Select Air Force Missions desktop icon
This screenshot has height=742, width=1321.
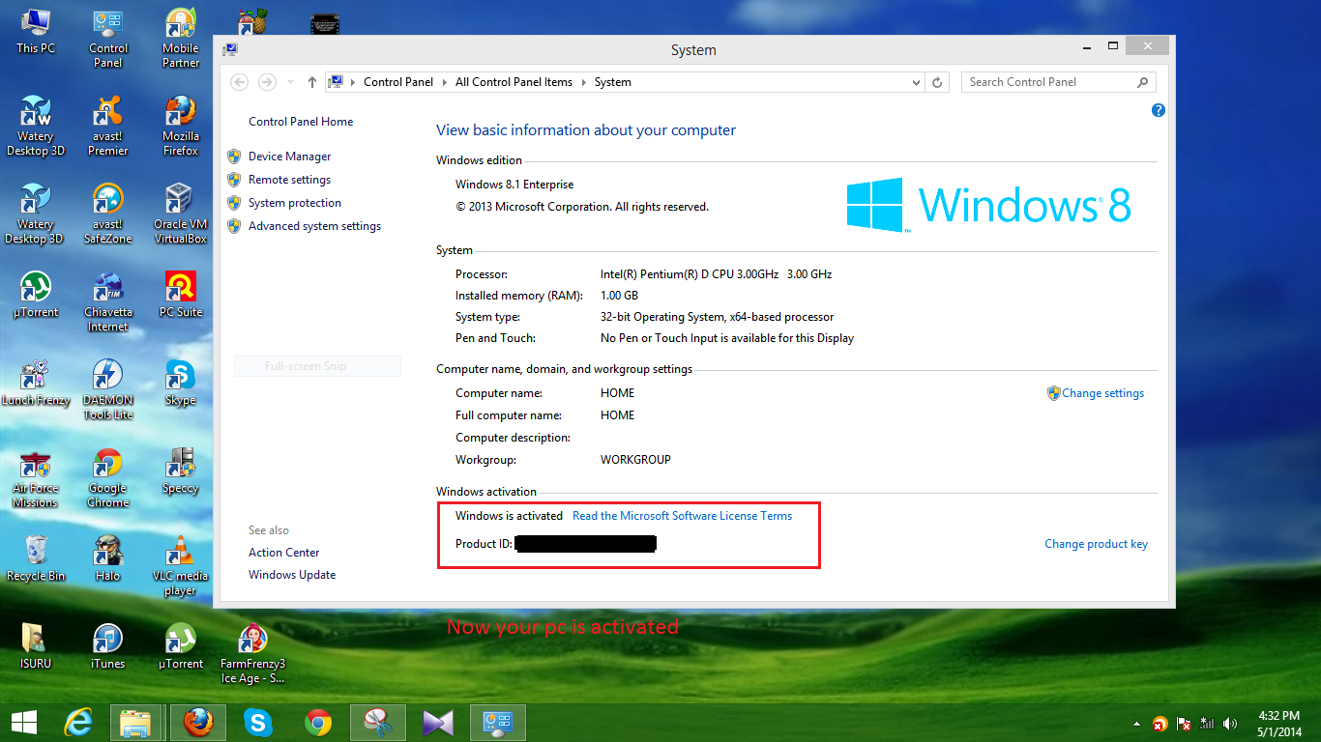point(36,478)
